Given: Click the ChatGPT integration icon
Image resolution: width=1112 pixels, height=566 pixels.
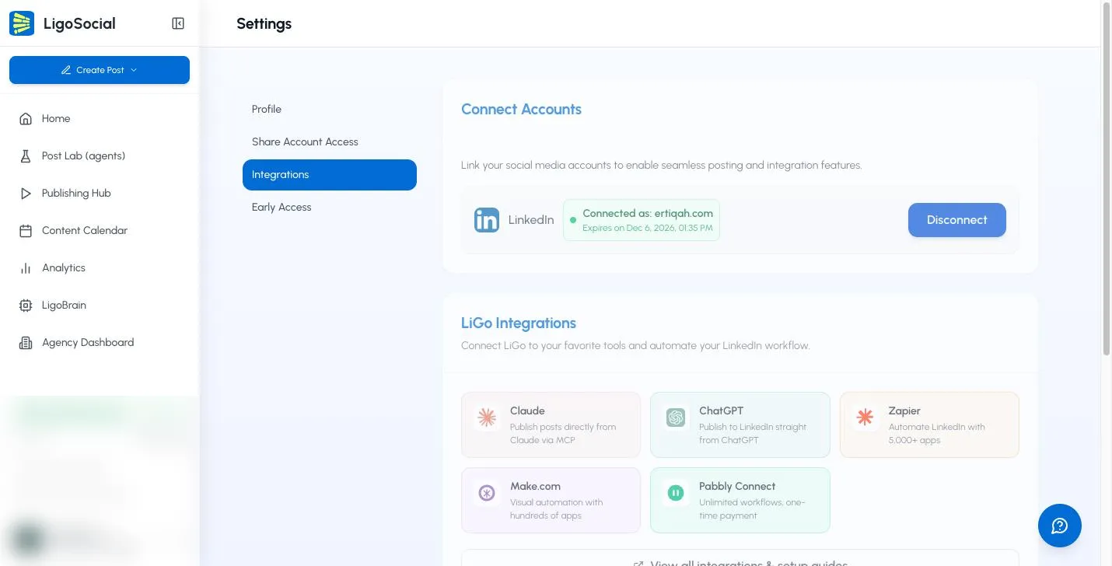Looking at the screenshot, I should (676, 418).
